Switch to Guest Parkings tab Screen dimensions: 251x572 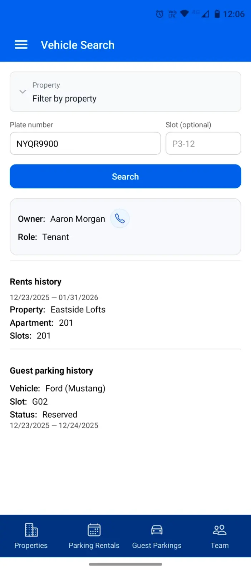(x=157, y=536)
